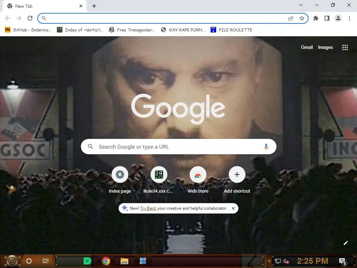
Task: Open network status tray icon
Action: click(x=278, y=261)
